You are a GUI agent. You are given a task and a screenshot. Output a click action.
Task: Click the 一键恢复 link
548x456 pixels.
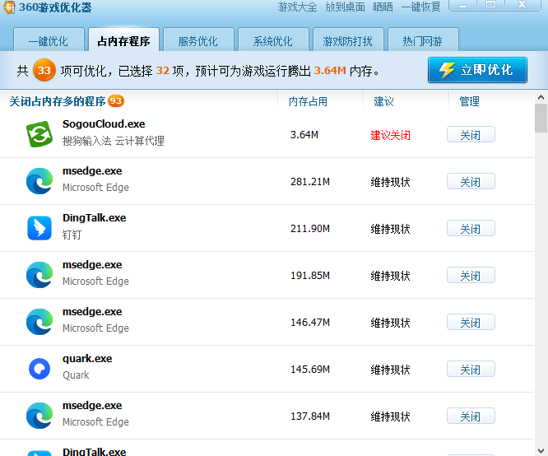pos(420,7)
